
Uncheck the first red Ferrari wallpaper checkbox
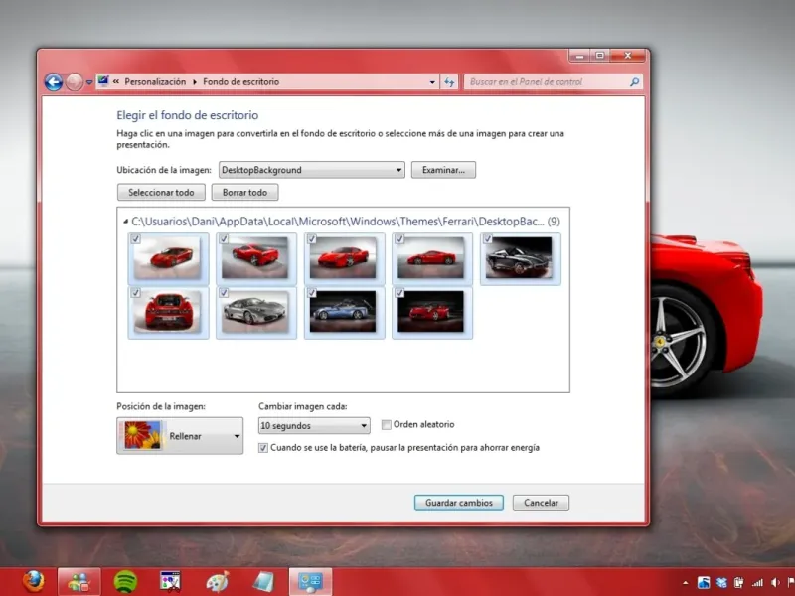coord(136,239)
